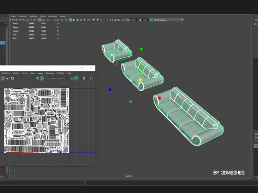The width and height of the screenshot is (258, 193).
Task: Click the X-Ray icon
Action: coord(116,20)
